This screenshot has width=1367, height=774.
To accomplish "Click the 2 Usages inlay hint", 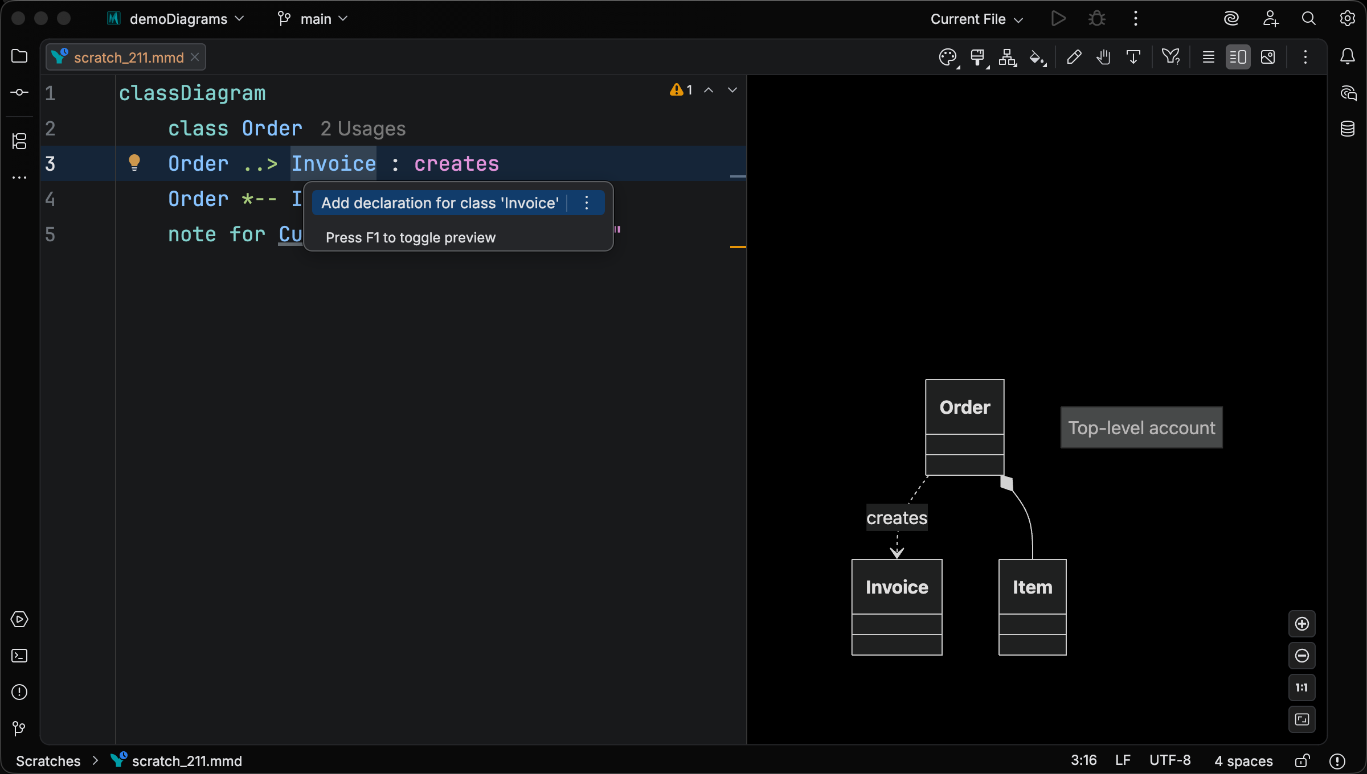I will 363,129.
